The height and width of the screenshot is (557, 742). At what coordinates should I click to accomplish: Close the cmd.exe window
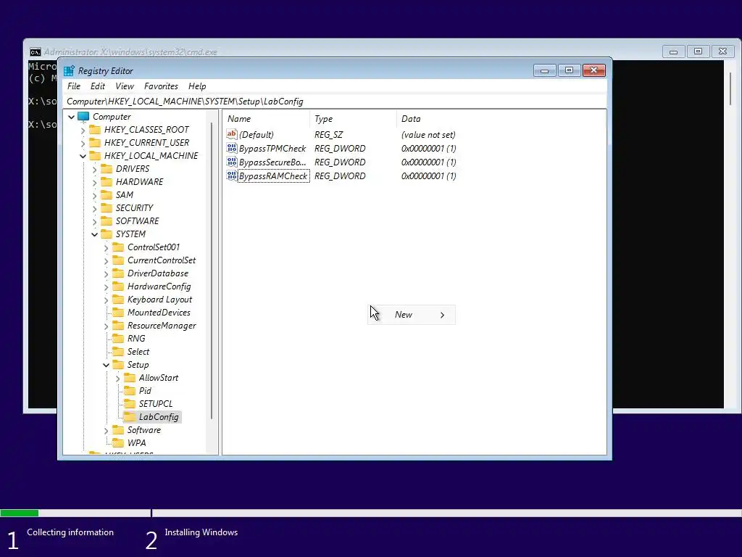click(x=722, y=51)
